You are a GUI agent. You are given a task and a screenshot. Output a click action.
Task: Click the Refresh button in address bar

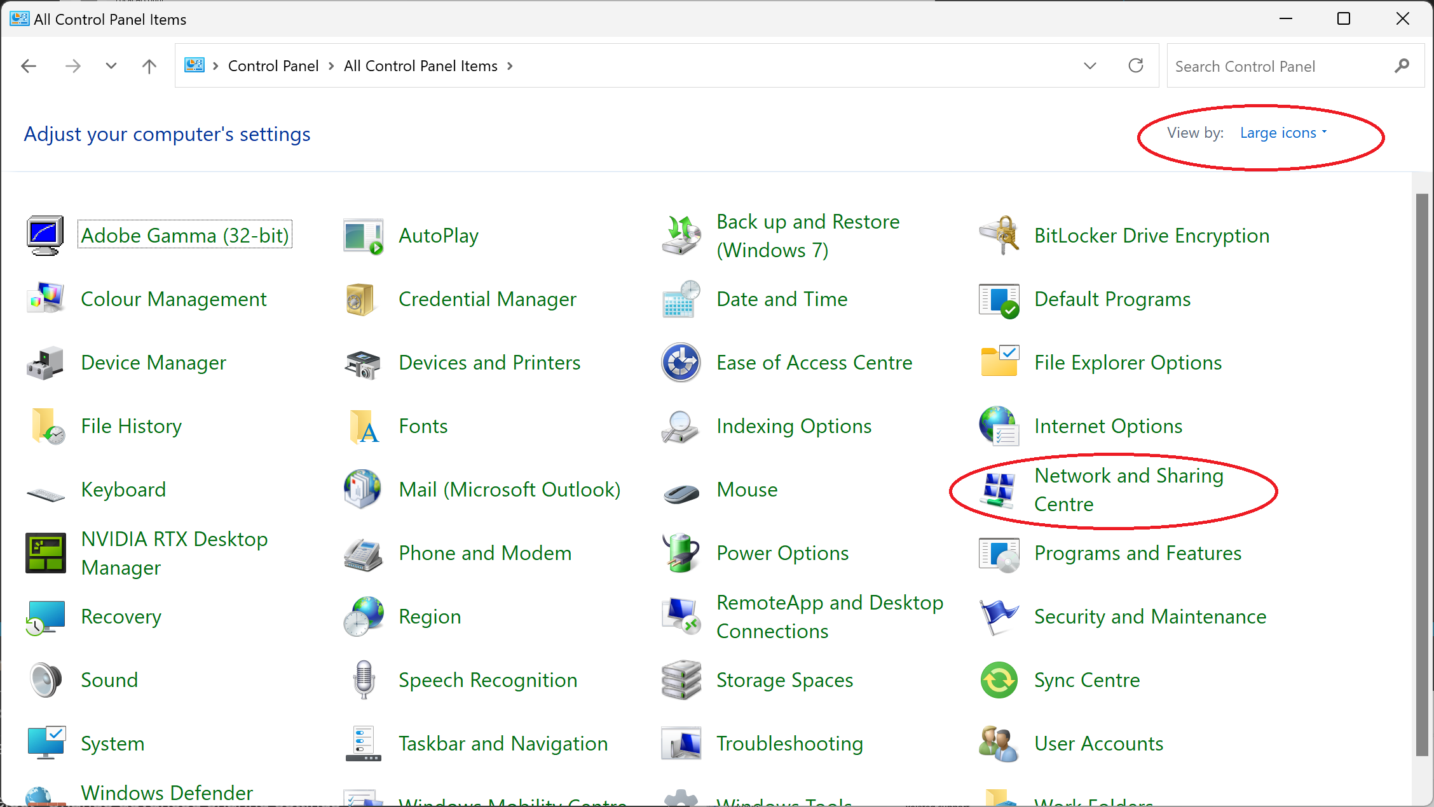[x=1135, y=66]
